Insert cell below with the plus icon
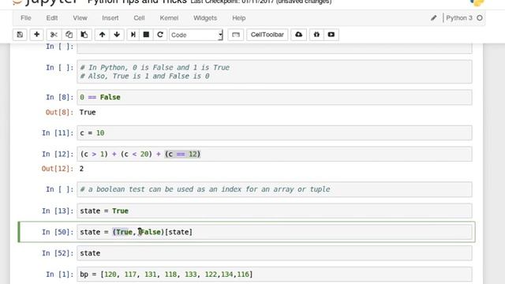Viewport: 505px width, 284px height. tap(37, 35)
